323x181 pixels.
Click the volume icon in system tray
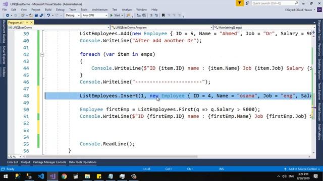(x=285, y=176)
